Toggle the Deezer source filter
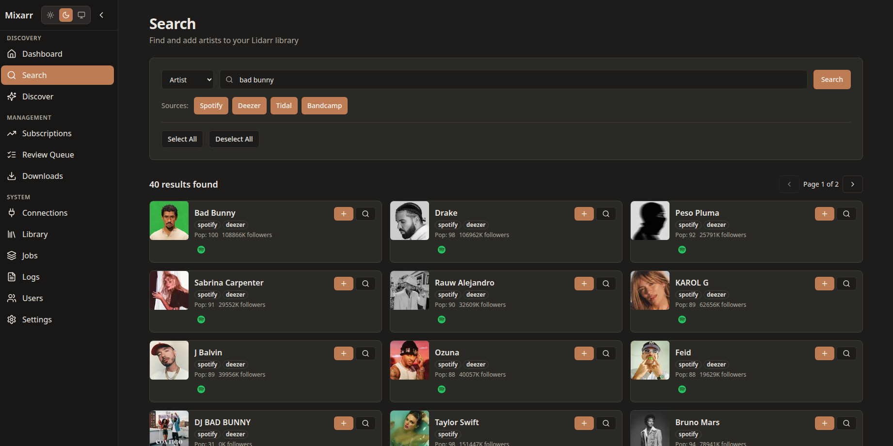Image resolution: width=893 pixels, height=446 pixels. (x=249, y=106)
